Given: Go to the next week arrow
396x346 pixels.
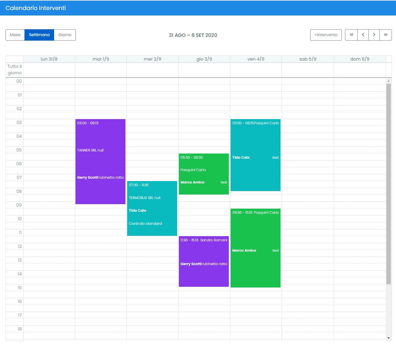Looking at the screenshot, I should (374, 35).
